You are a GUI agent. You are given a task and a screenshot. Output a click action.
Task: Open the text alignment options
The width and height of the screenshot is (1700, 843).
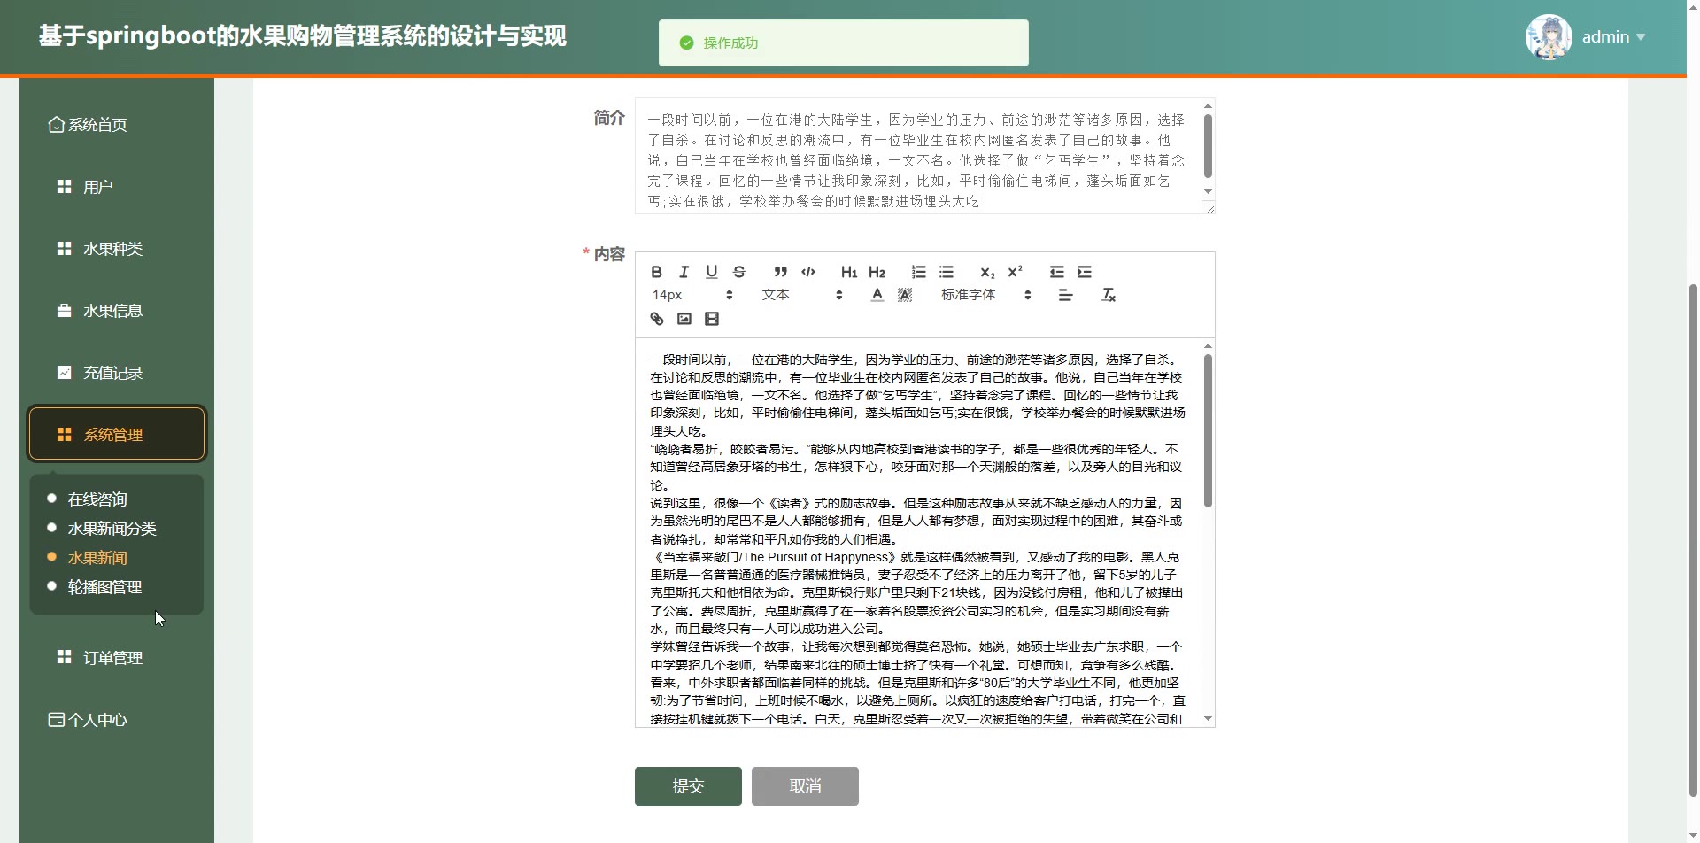[x=1065, y=295]
